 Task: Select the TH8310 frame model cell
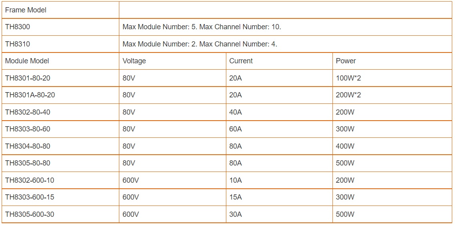pos(60,44)
